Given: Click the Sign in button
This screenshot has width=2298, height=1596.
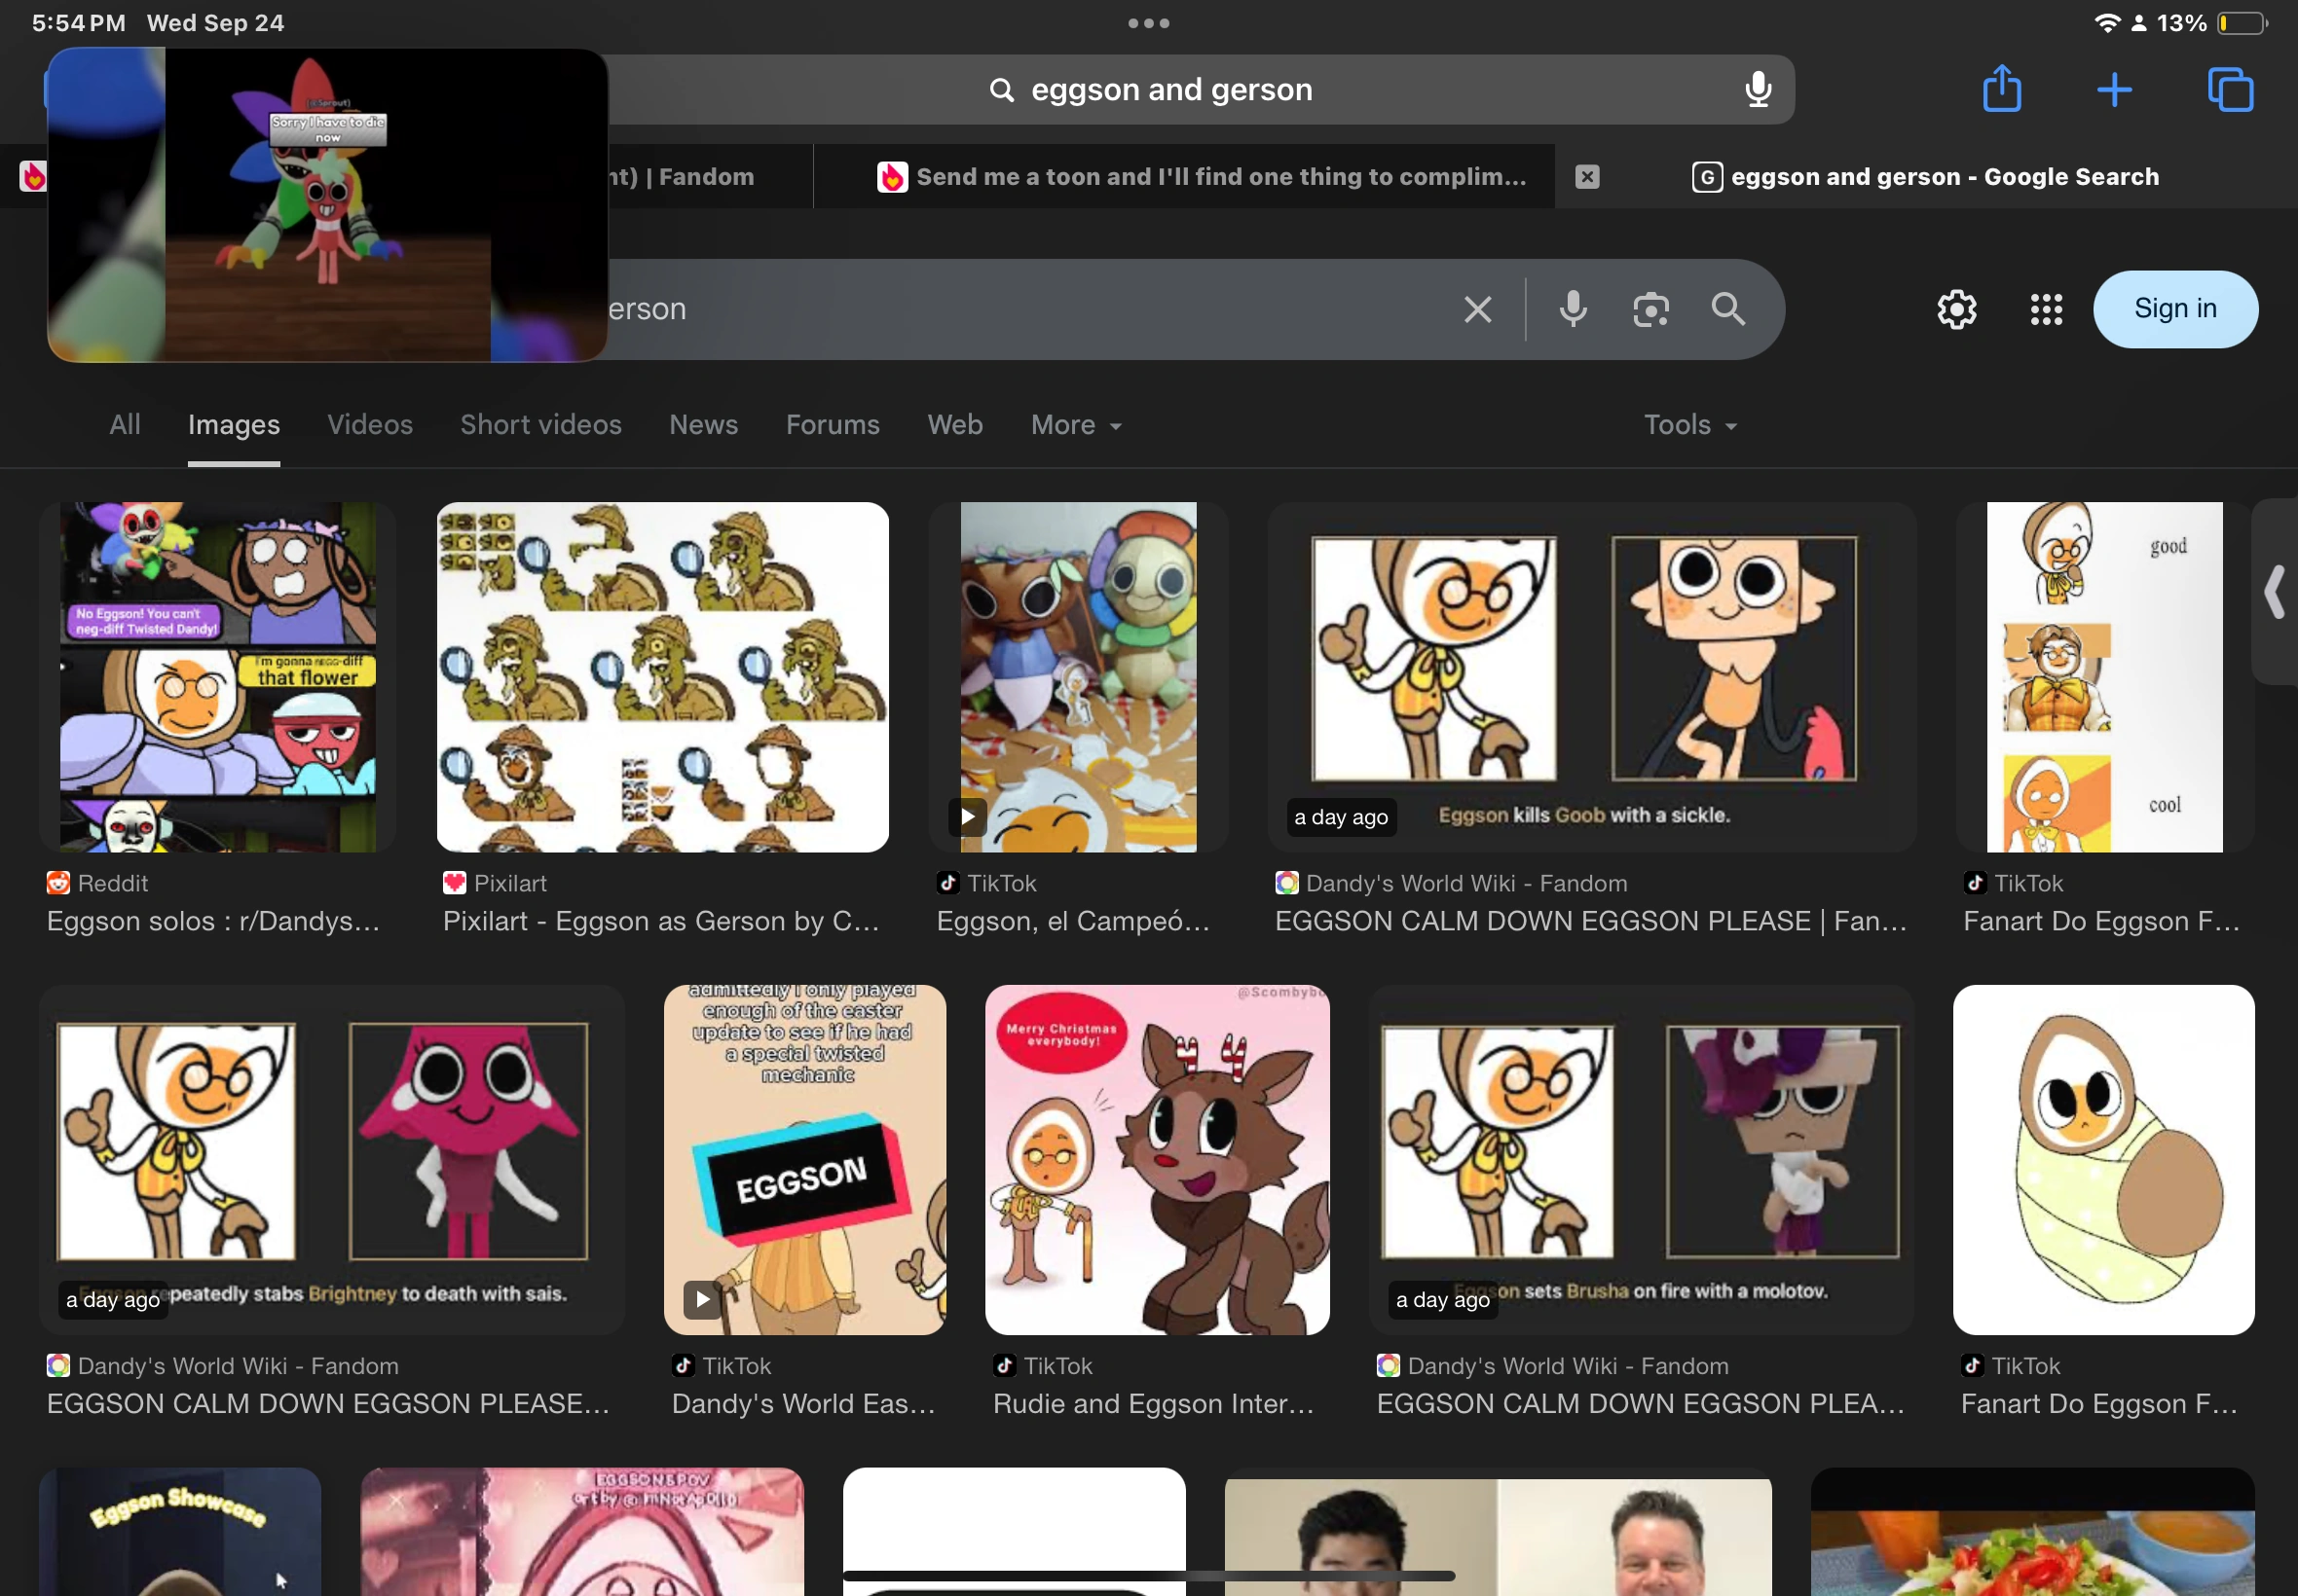Looking at the screenshot, I should pyautogui.click(x=2175, y=309).
